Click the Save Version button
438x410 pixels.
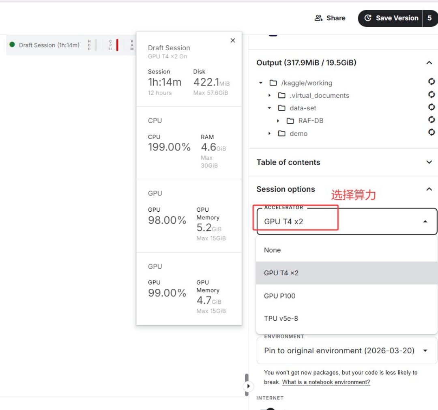coord(390,18)
